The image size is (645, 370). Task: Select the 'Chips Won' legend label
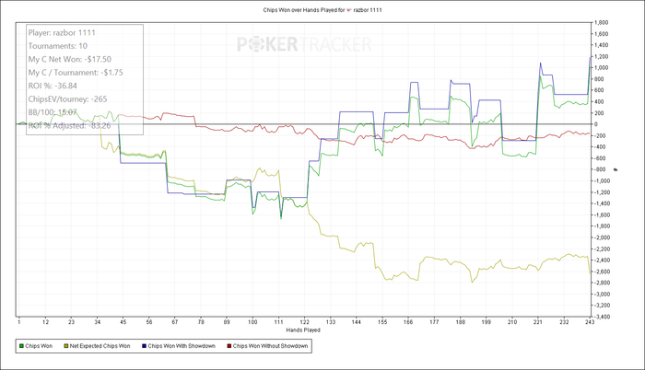tap(39, 346)
